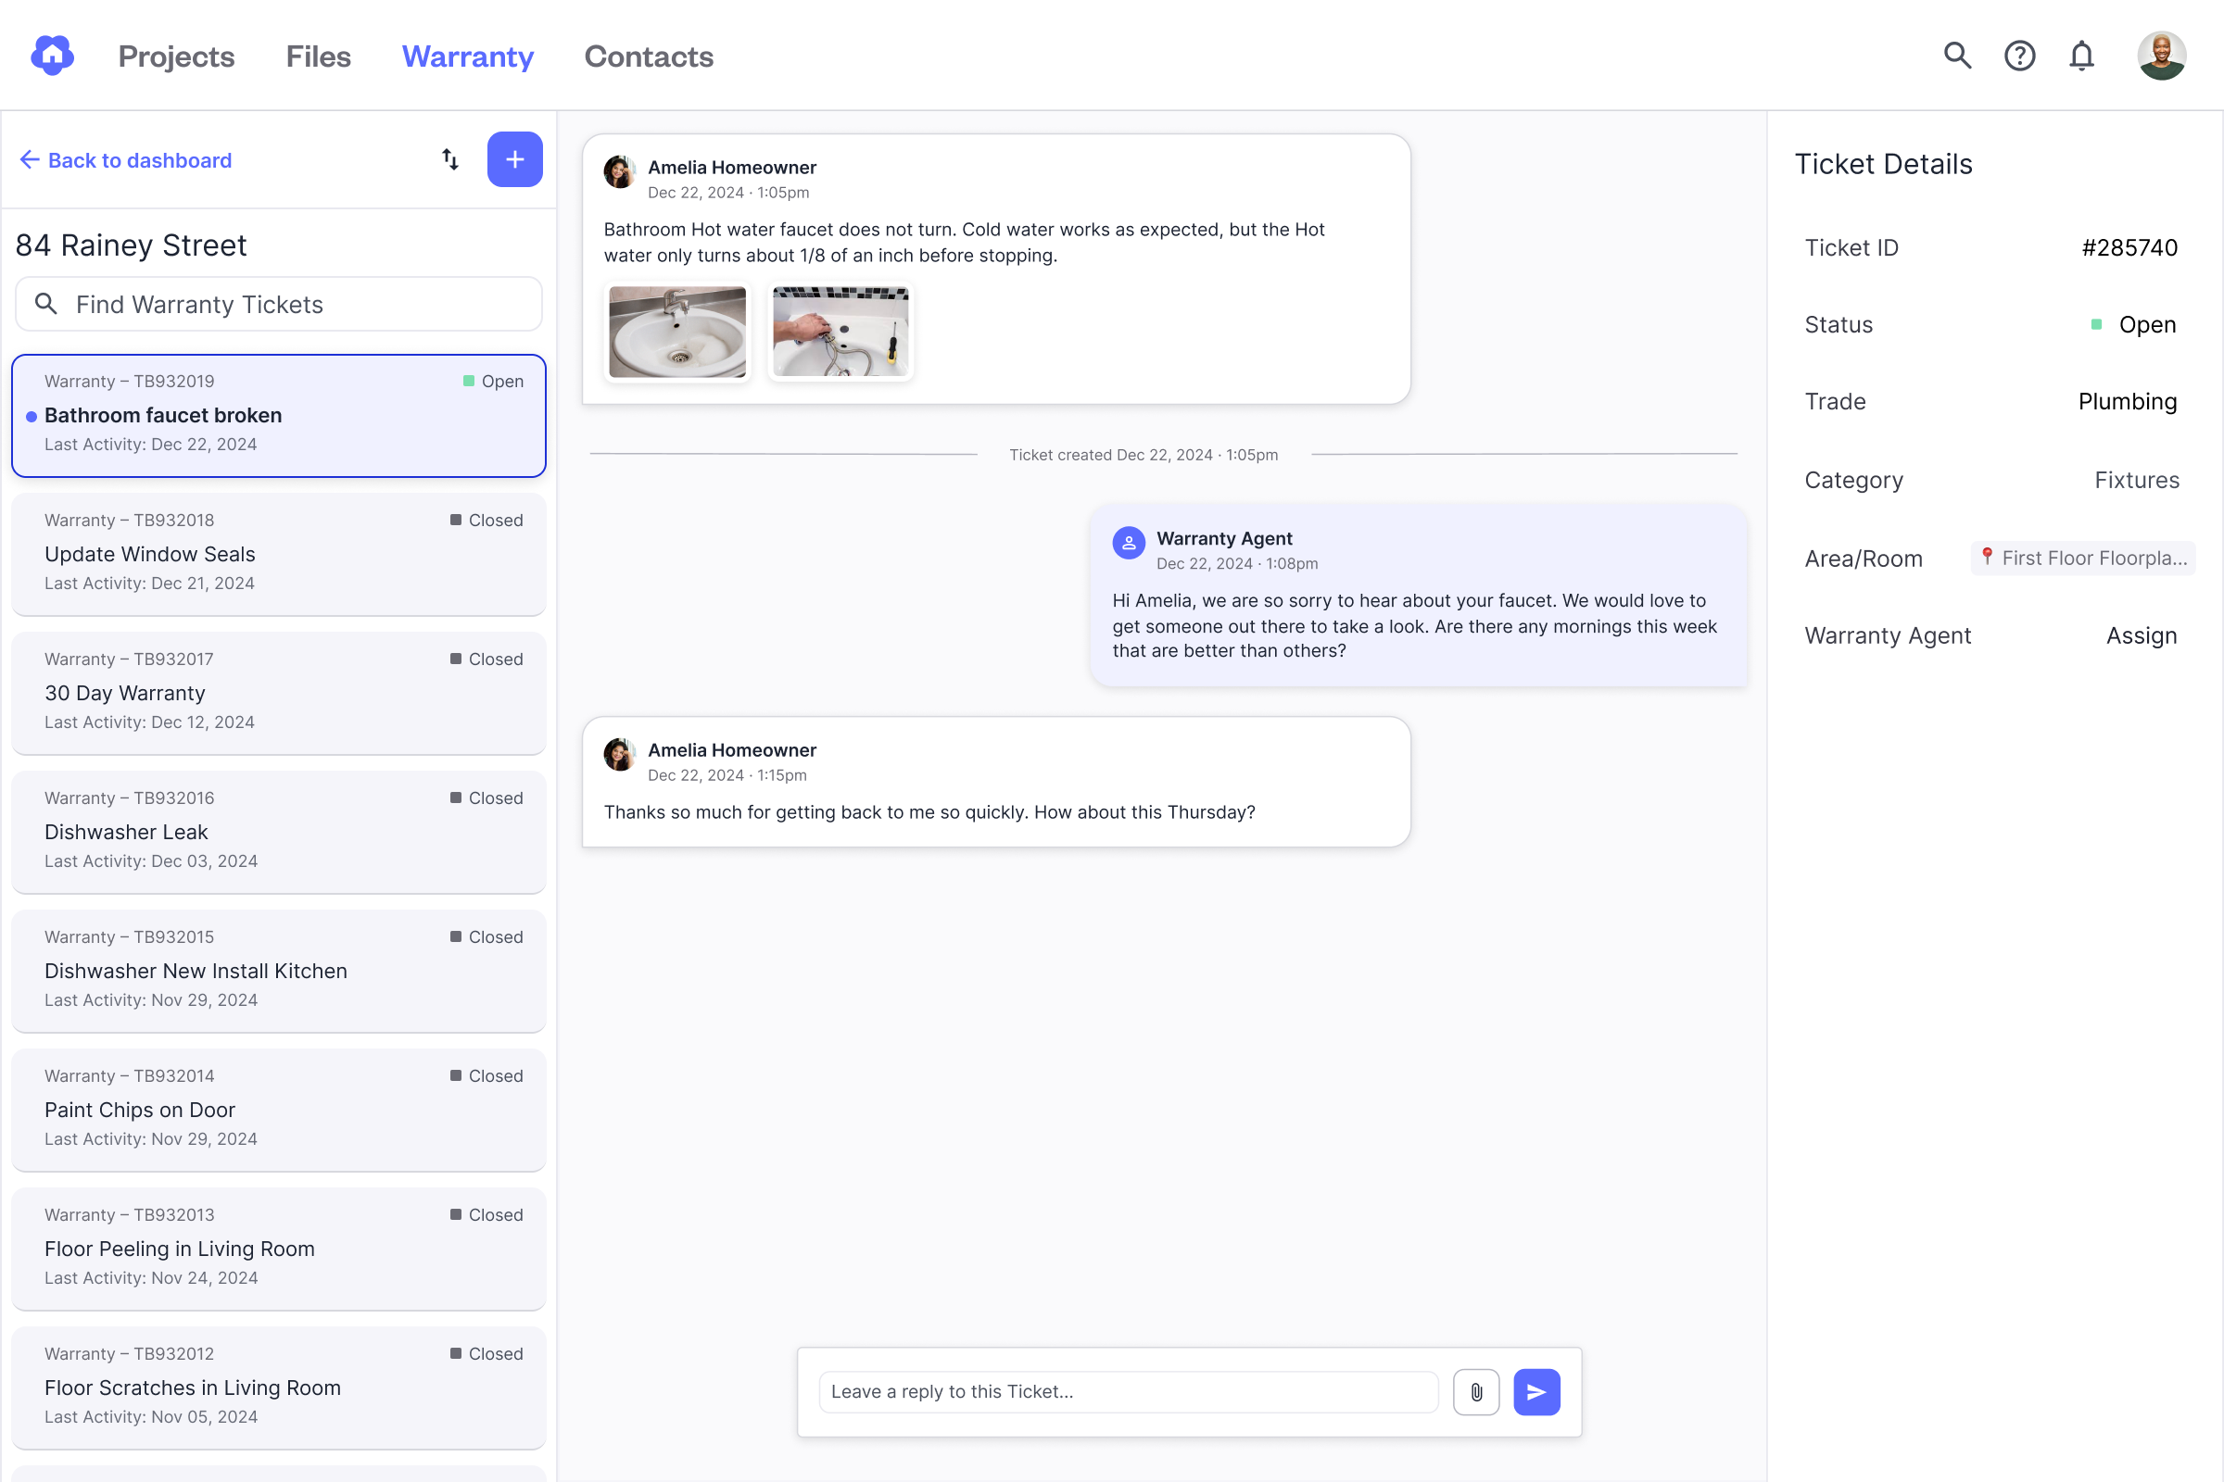Image resolution: width=2224 pixels, height=1482 pixels.
Task: Click the blue send reply arrow
Action: point(1536,1391)
